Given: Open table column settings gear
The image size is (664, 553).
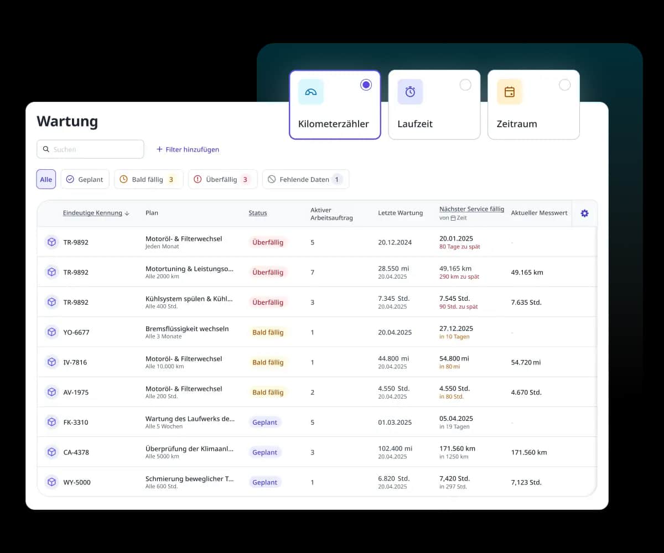Looking at the screenshot, I should coord(584,213).
